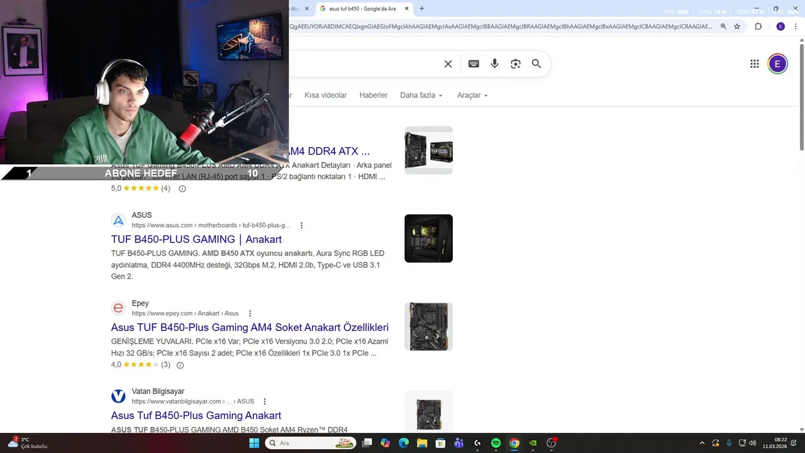Open the 'Daha fazla' dropdown
This screenshot has height=453, width=805.
421,95
